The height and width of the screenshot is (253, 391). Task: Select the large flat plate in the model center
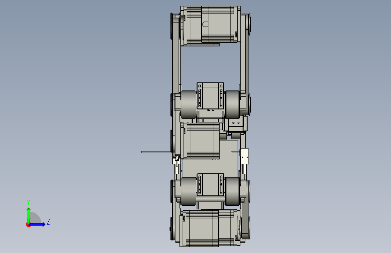coord(228,159)
